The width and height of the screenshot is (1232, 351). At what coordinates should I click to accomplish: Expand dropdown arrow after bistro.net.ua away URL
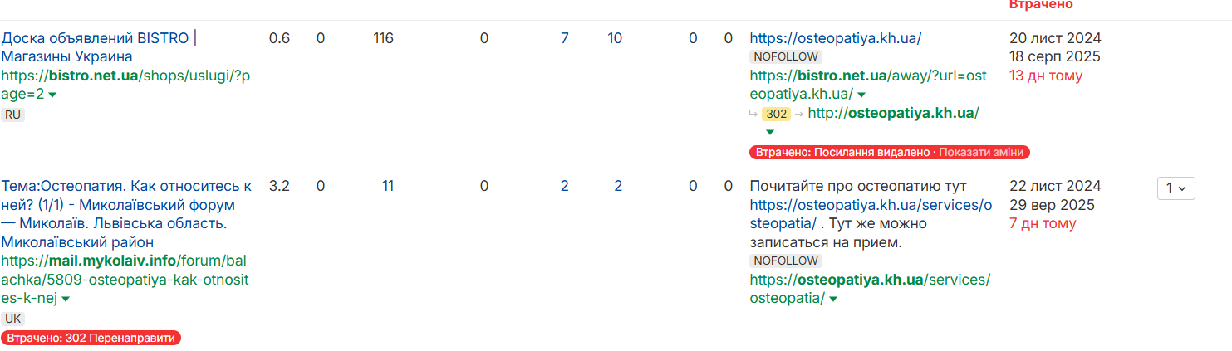[861, 95]
